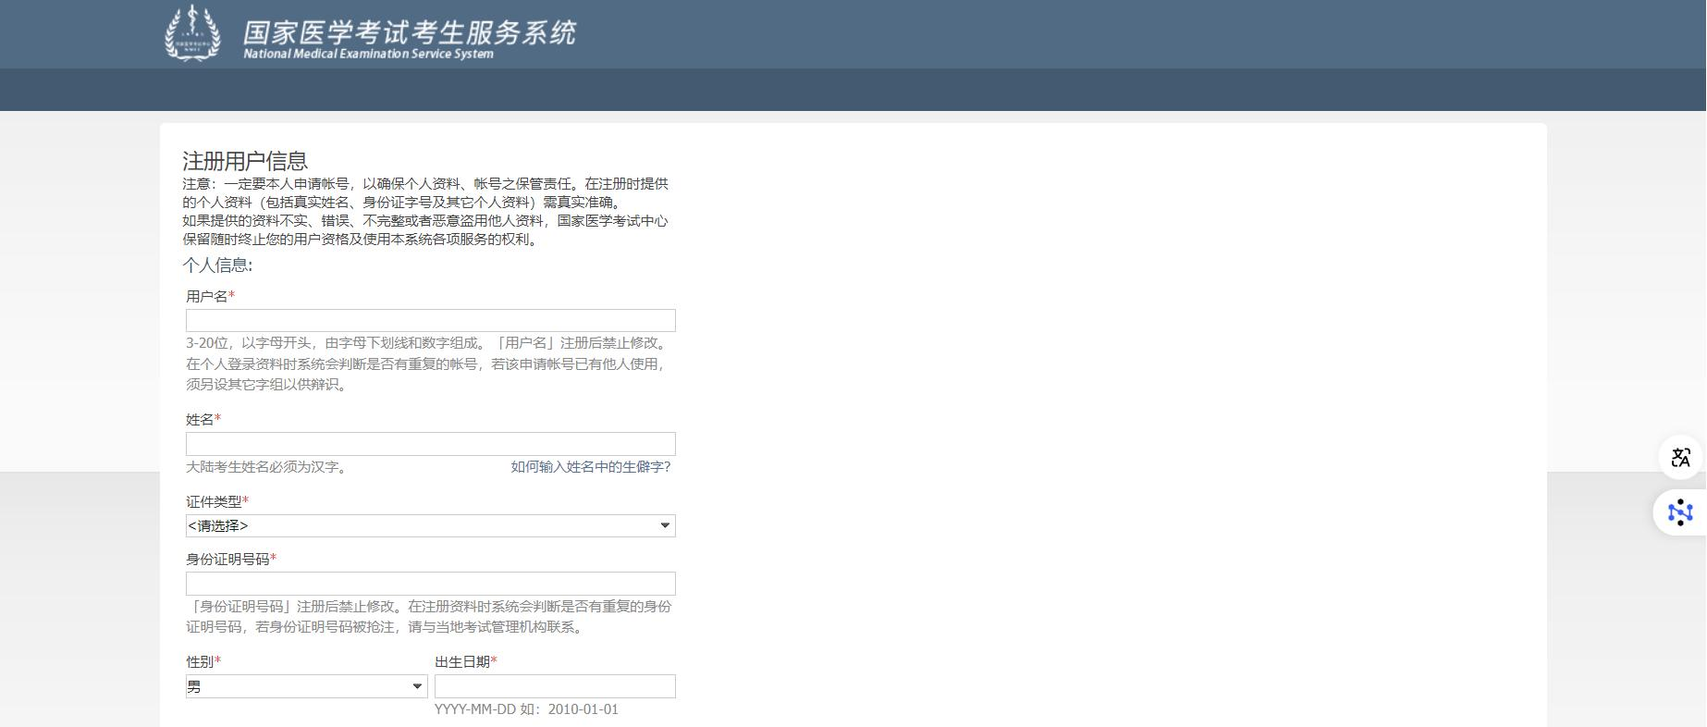Click the translate floating icon
Screen dimensions: 1707x727
click(1680, 457)
